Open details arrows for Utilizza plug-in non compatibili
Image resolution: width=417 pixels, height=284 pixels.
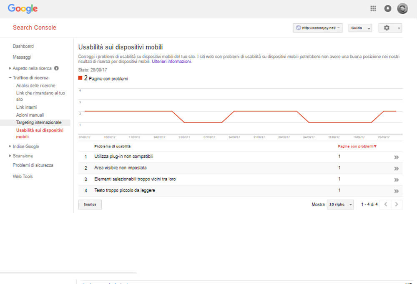click(396, 157)
